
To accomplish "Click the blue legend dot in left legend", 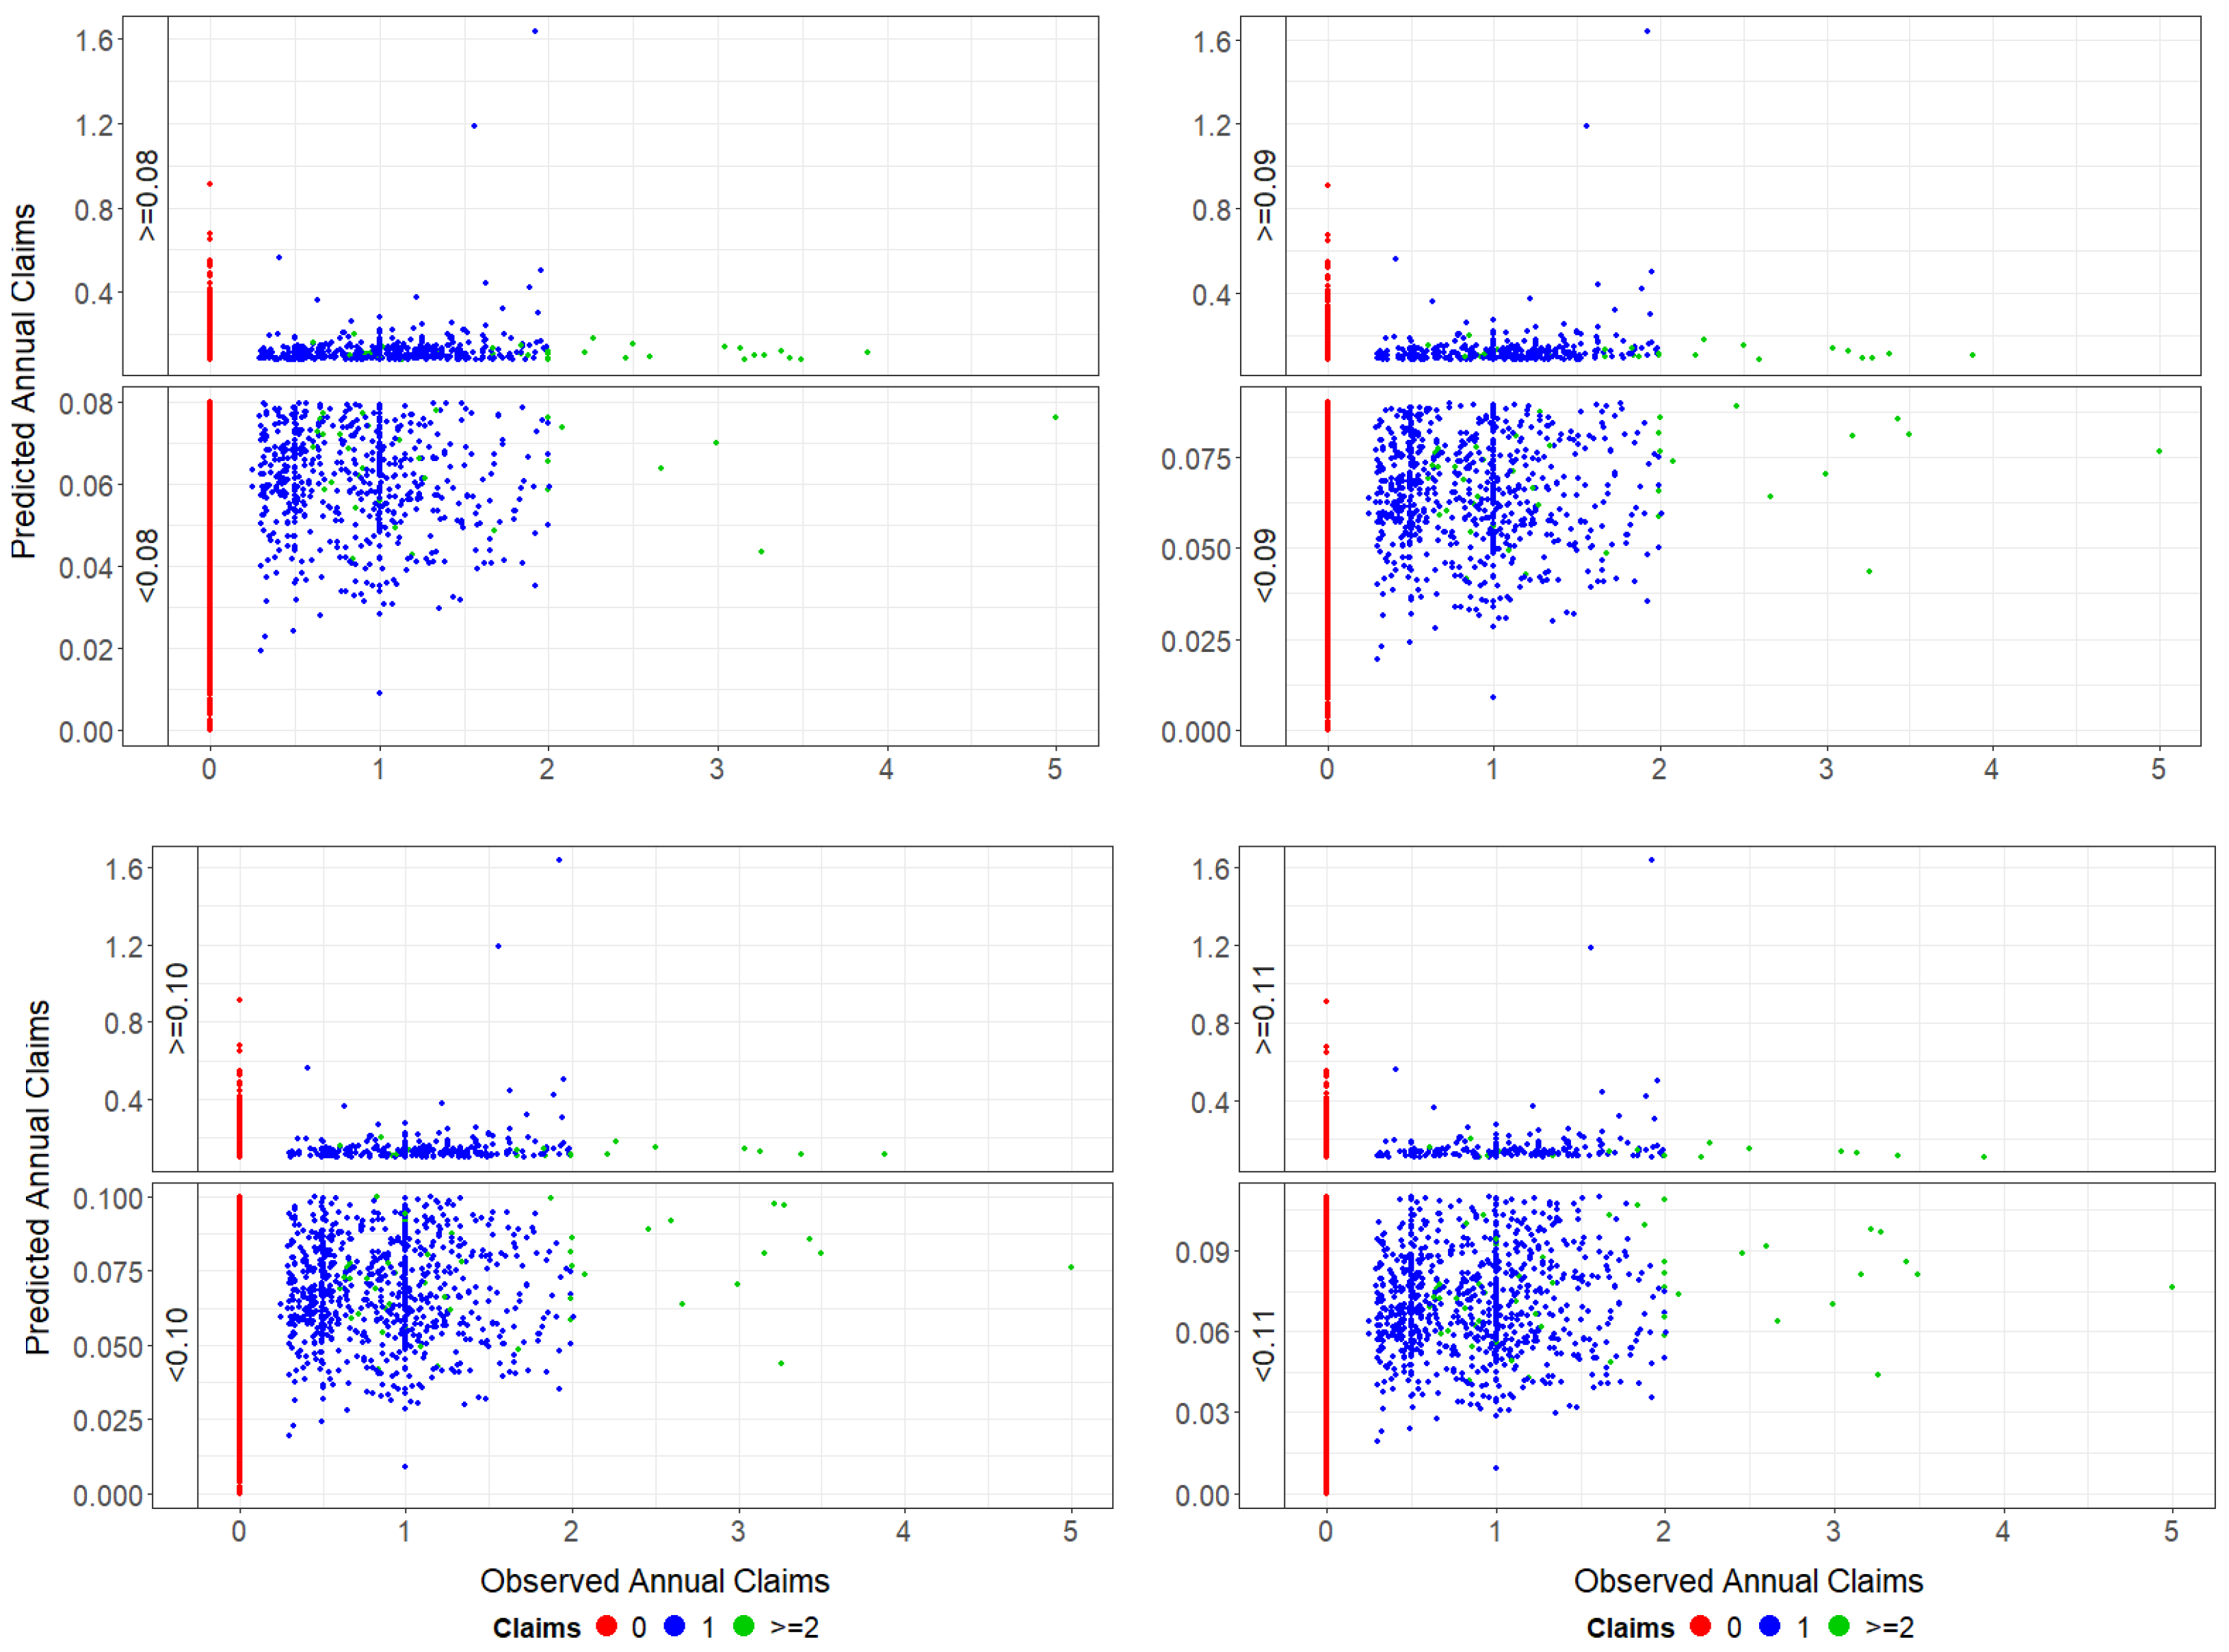I will (674, 1626).
